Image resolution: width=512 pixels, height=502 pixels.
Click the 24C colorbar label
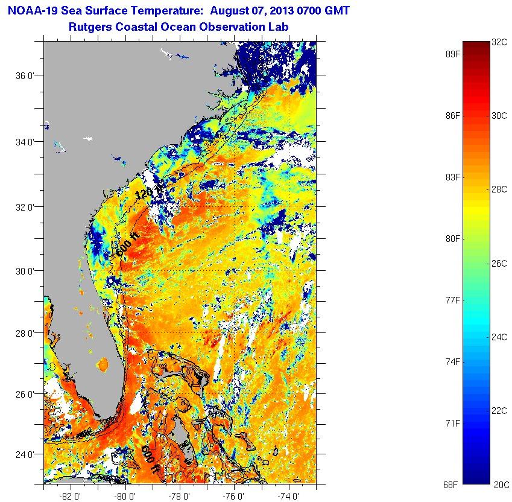tap(499, 337)
